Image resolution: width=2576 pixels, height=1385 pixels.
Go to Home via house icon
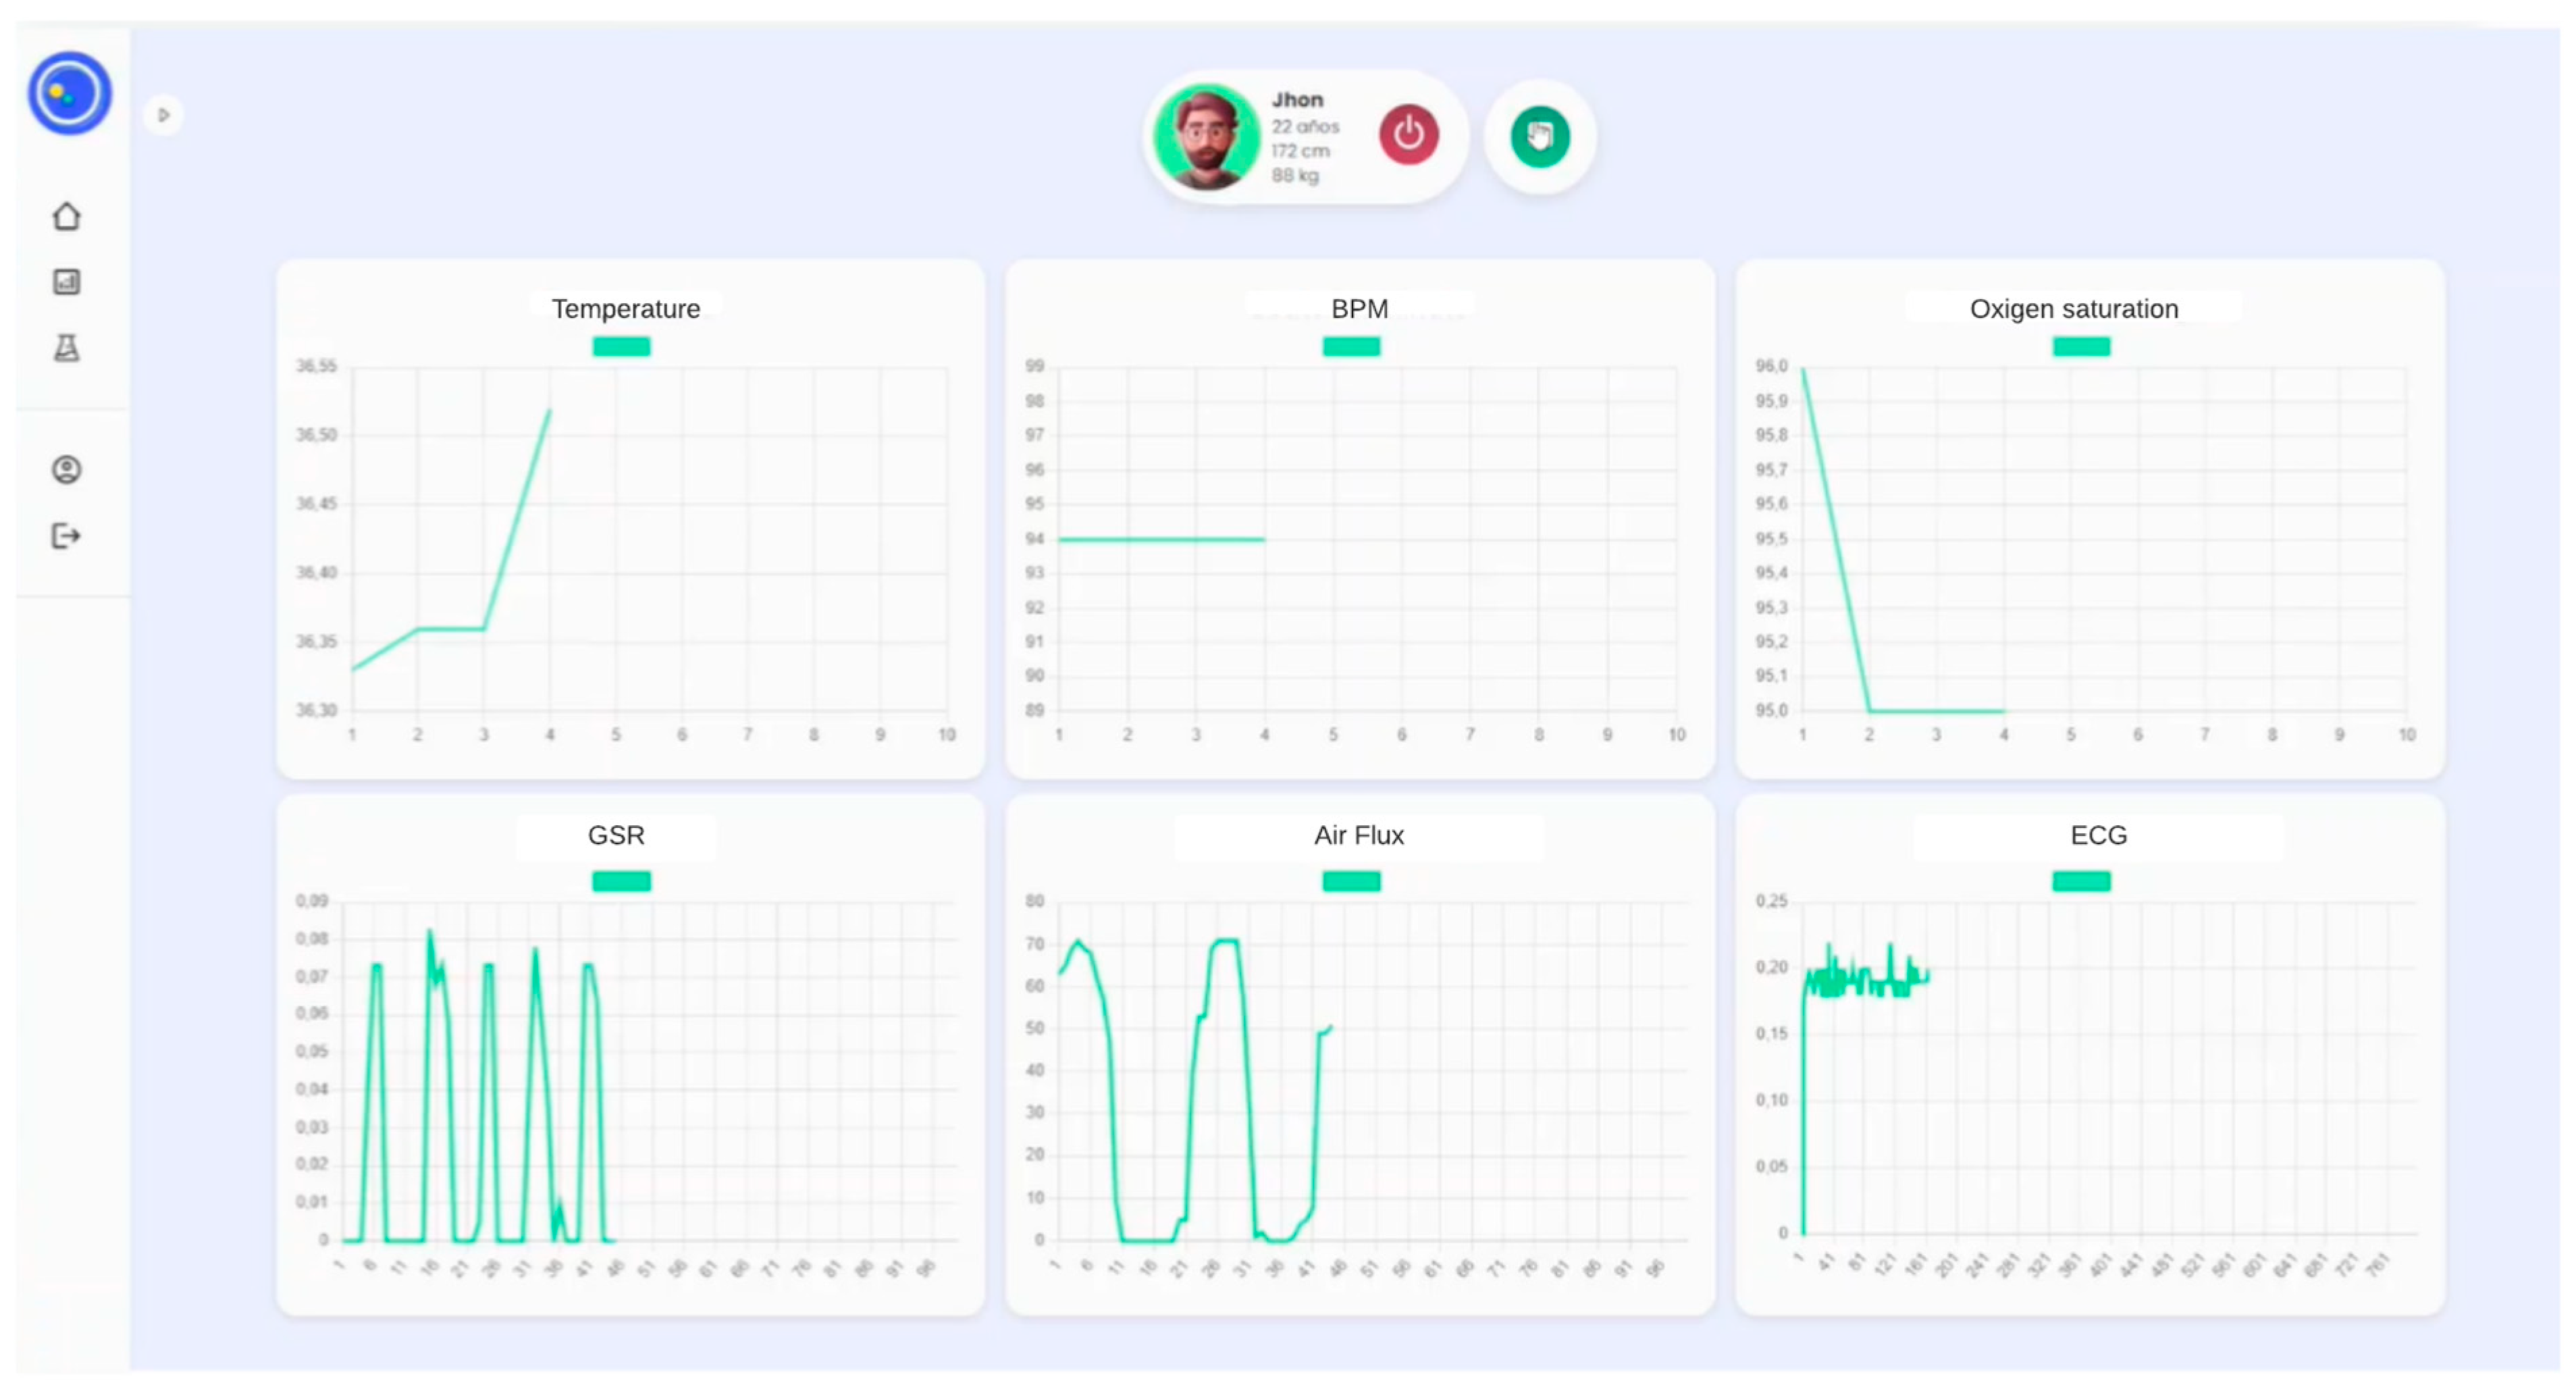(67, 216)
